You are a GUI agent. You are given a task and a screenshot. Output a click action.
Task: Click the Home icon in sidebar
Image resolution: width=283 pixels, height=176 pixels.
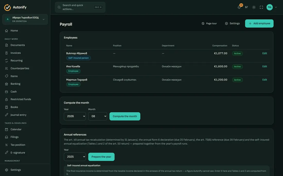6,30
